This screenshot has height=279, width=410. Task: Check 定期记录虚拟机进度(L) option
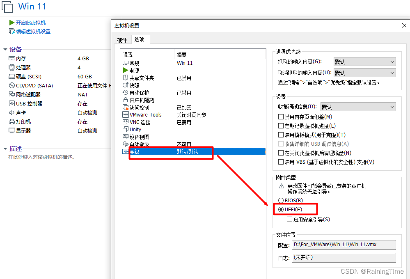pos(281,126)
